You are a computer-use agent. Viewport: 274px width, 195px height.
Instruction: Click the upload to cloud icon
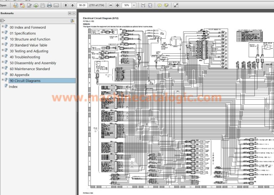pos(36,5)
